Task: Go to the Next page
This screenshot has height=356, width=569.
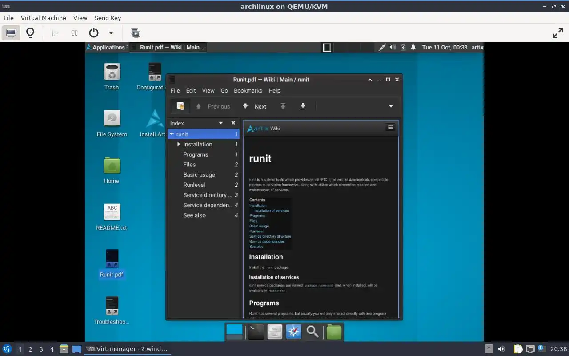Action: pyautogui.click(x=255, y=106)
